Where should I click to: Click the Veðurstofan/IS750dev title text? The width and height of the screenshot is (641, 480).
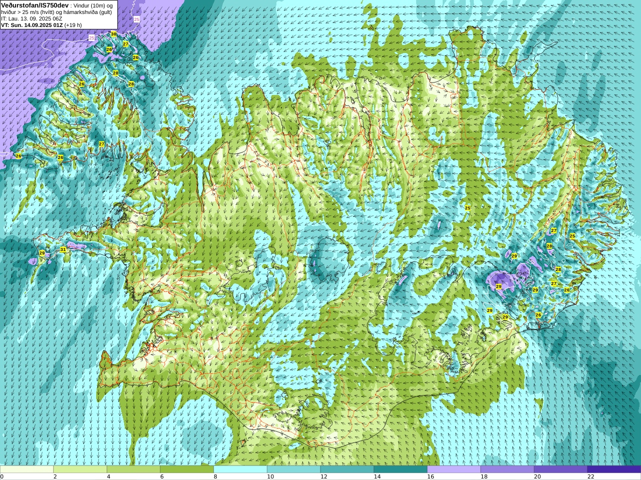pyautogui.click(x=35, y=5)
